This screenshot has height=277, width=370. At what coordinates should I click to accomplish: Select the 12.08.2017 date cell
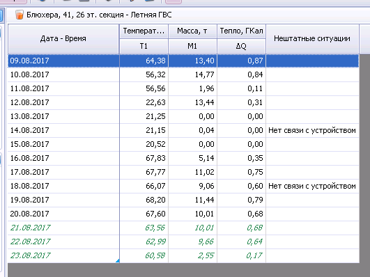point(63,102)
